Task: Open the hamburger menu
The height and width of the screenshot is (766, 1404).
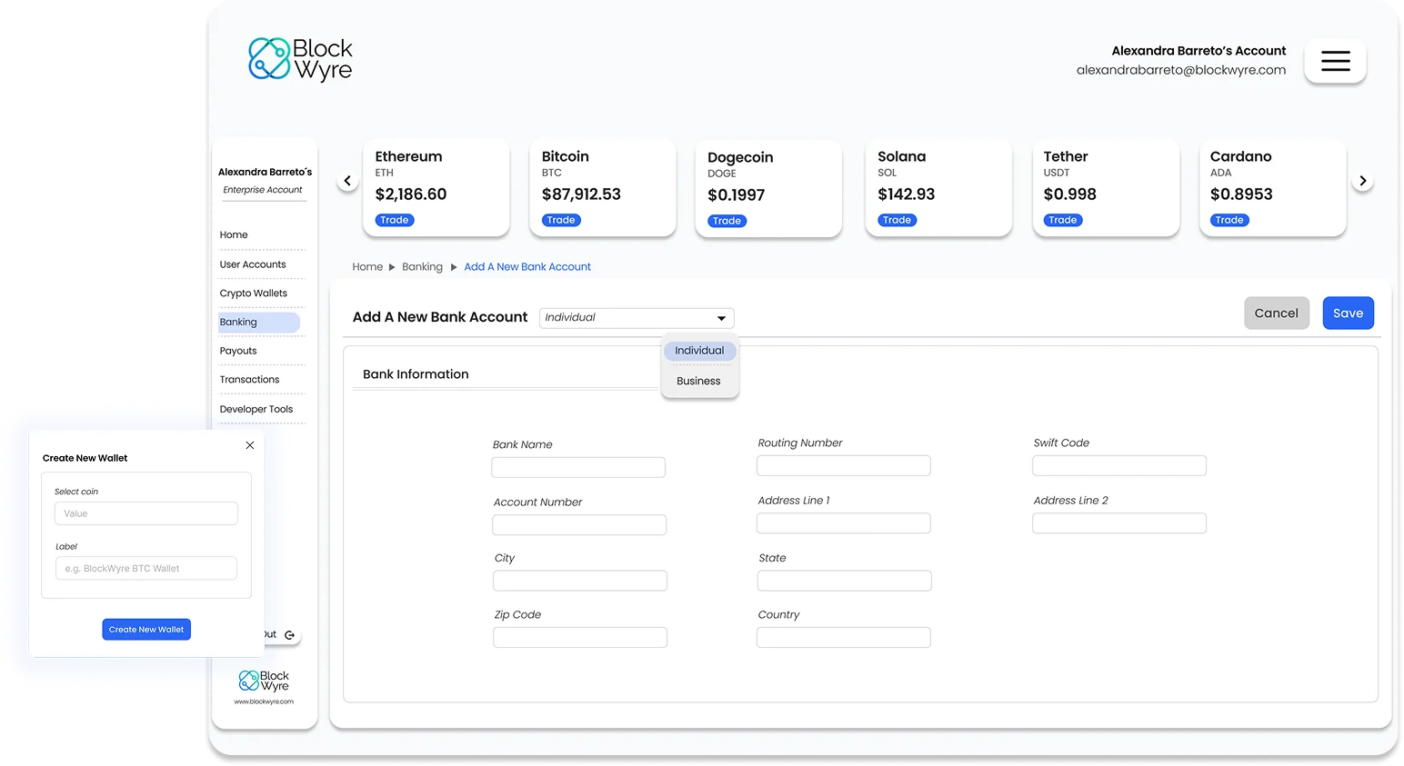Action: pos(1335,61)
